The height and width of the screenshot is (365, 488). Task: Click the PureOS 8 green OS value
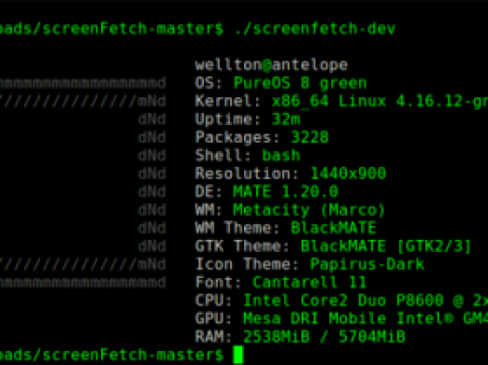[x=300, y=83]
